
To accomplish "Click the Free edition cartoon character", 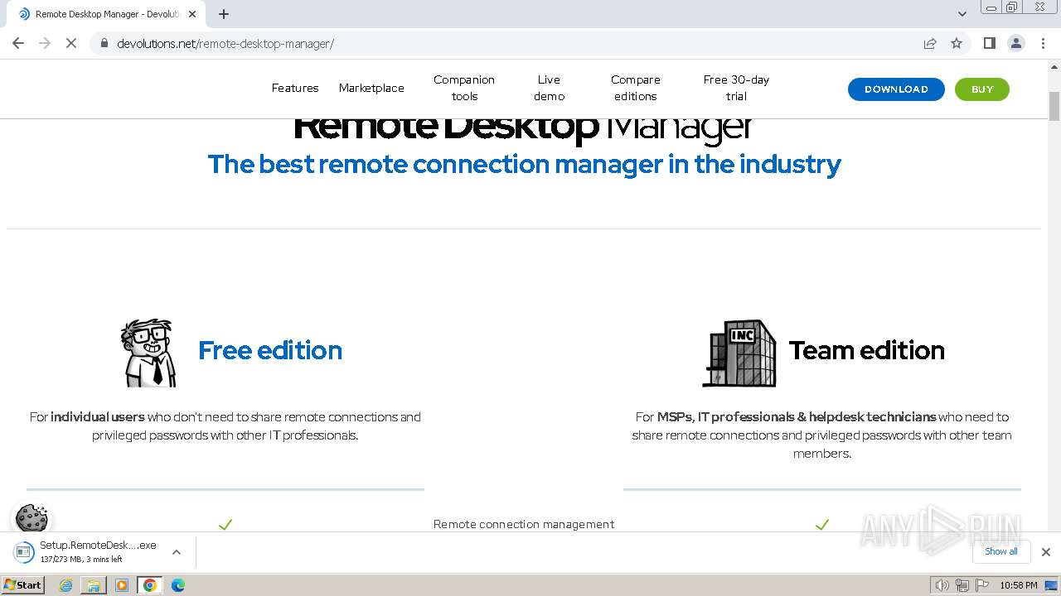I will pos(149,353).
